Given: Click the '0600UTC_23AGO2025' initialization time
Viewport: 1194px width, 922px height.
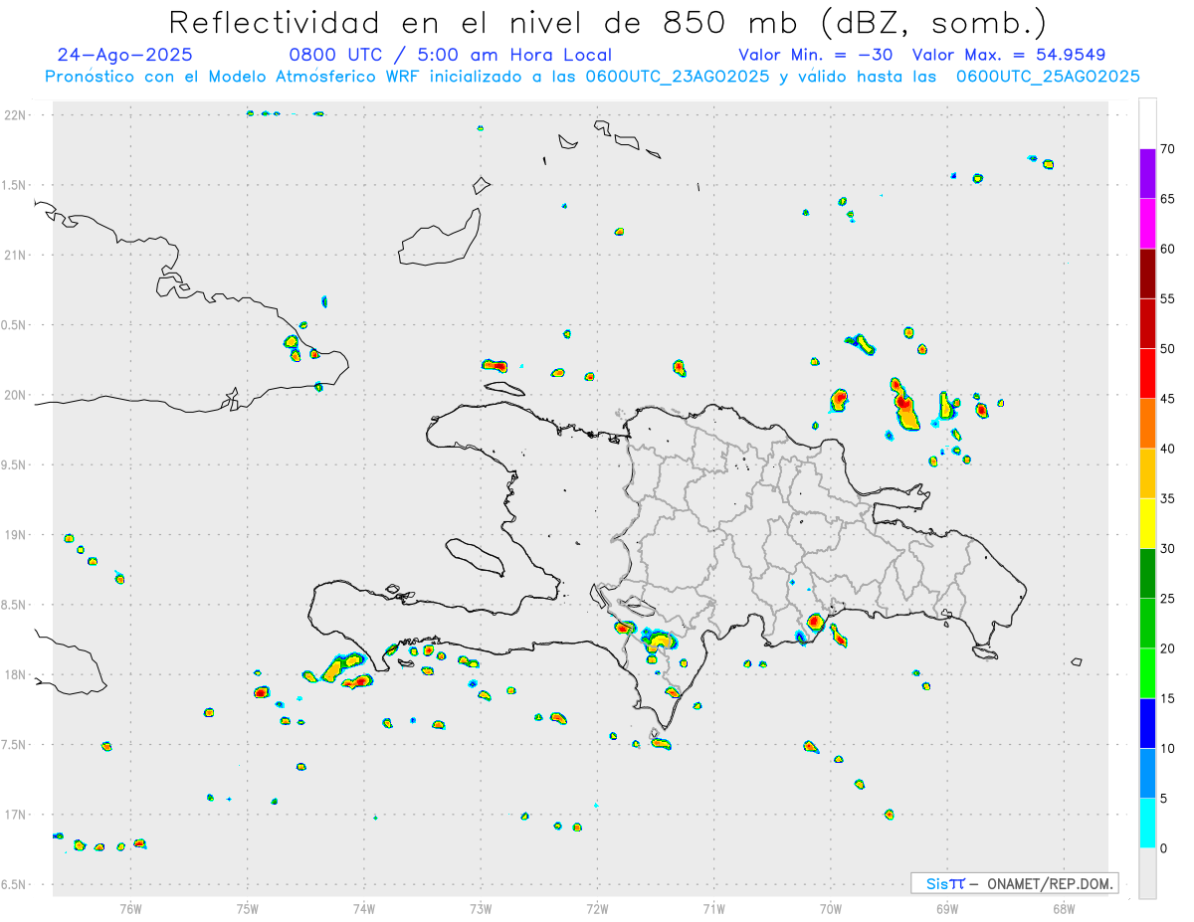Looking at the screenshot, I should [677, 77].
